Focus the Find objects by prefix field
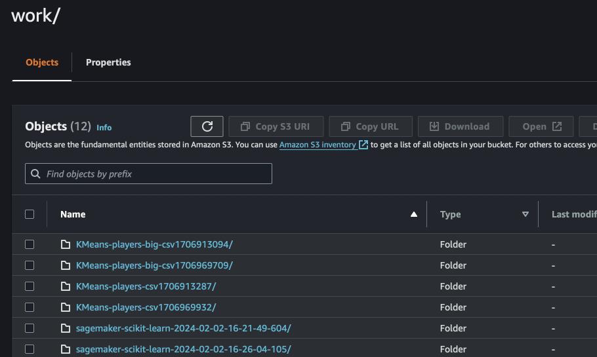 pyautogui.click(x=148, y=174)
